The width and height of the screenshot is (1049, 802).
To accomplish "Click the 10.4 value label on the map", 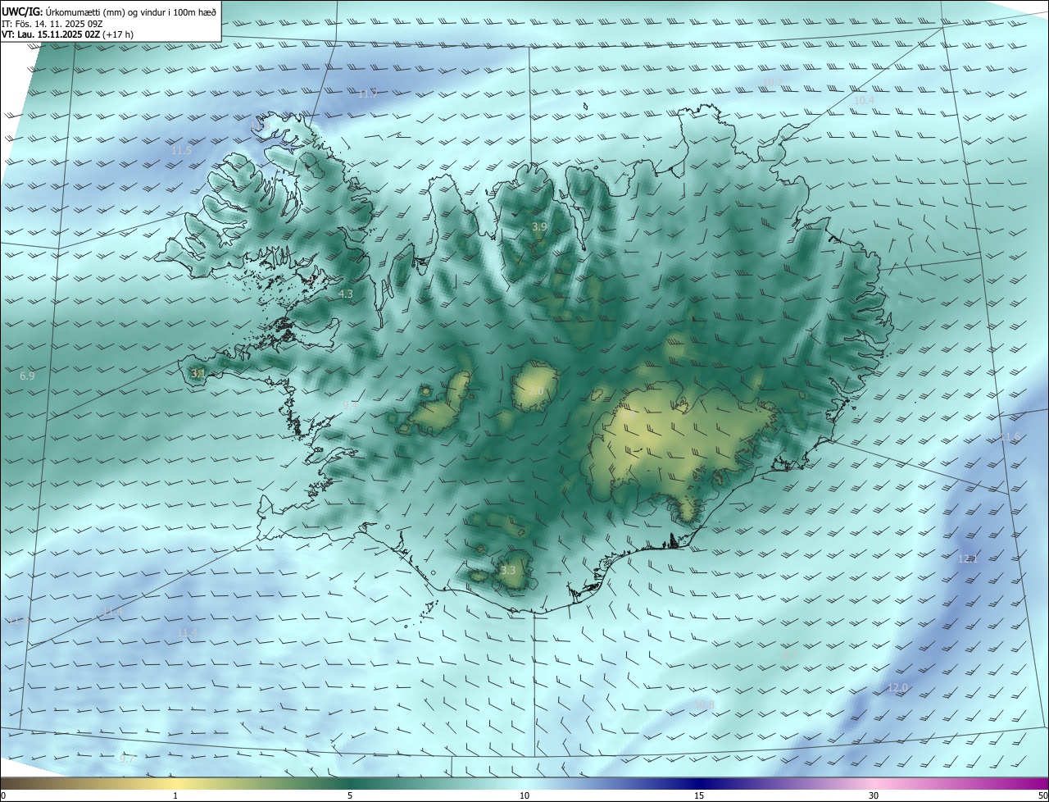I will click(864, 100).
